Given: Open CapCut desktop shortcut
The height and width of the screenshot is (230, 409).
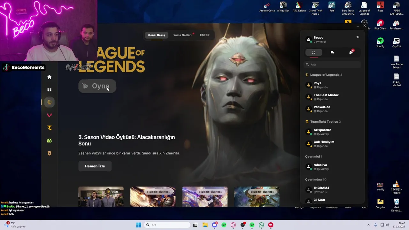Looking at the screenshot, I should [x=396, y=43].
